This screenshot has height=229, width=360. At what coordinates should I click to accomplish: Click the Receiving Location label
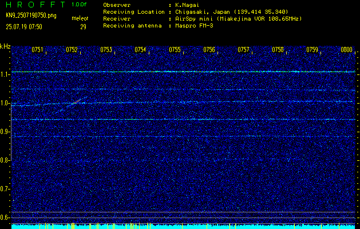pos(134,12)
